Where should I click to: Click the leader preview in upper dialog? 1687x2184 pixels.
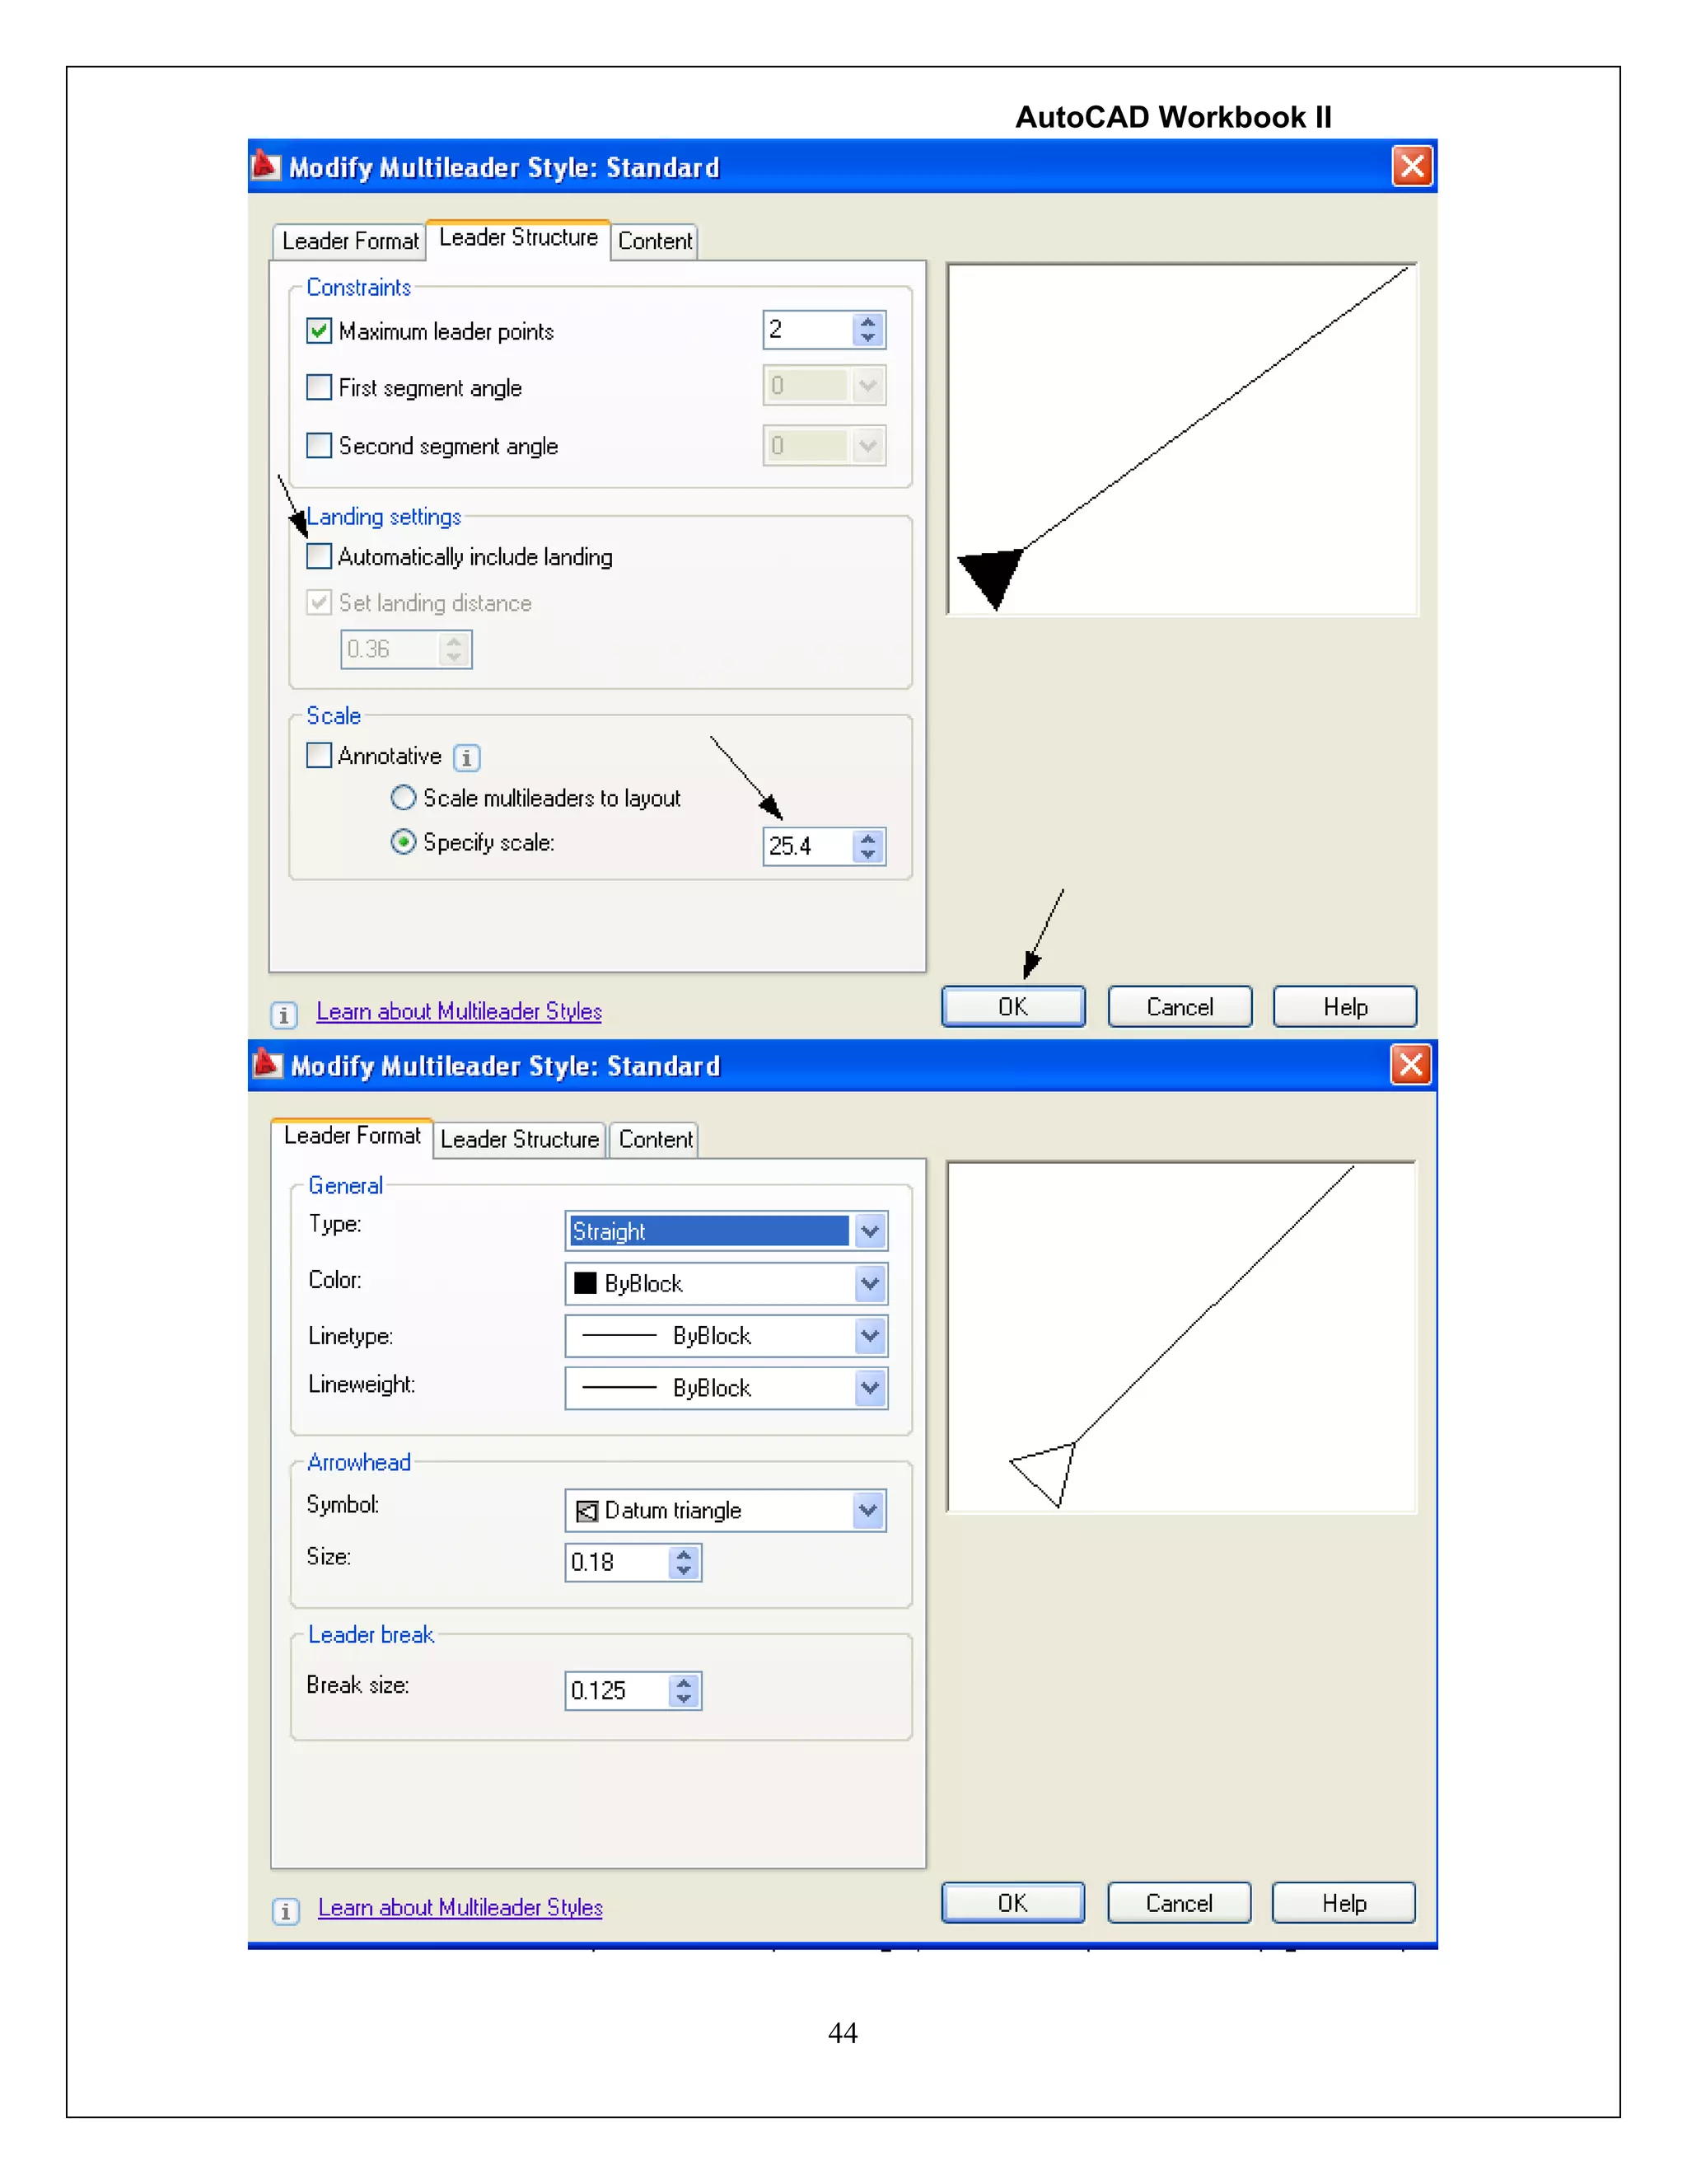(1182, 439)
